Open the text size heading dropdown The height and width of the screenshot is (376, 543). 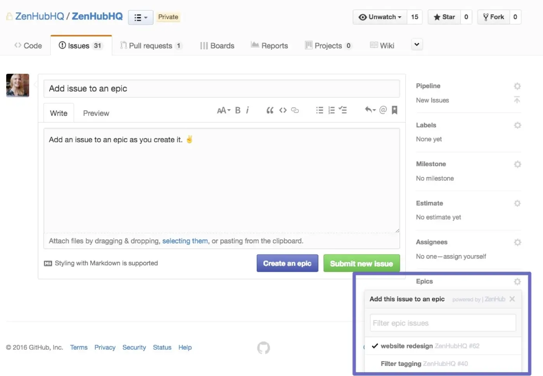click(224, 110)
